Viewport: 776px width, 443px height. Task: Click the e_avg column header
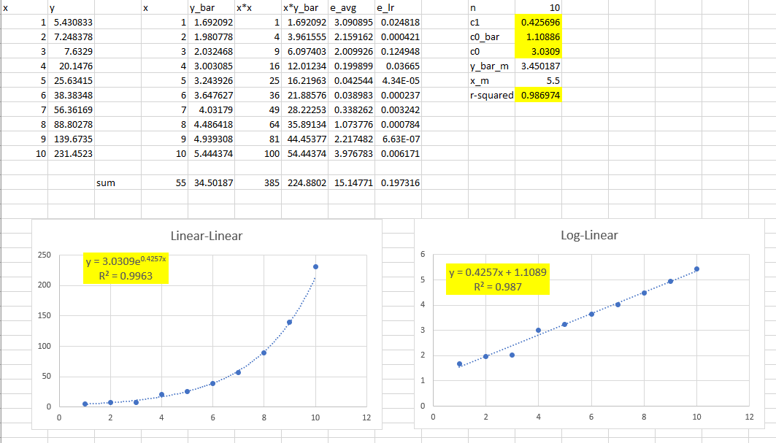coord(351,8)
